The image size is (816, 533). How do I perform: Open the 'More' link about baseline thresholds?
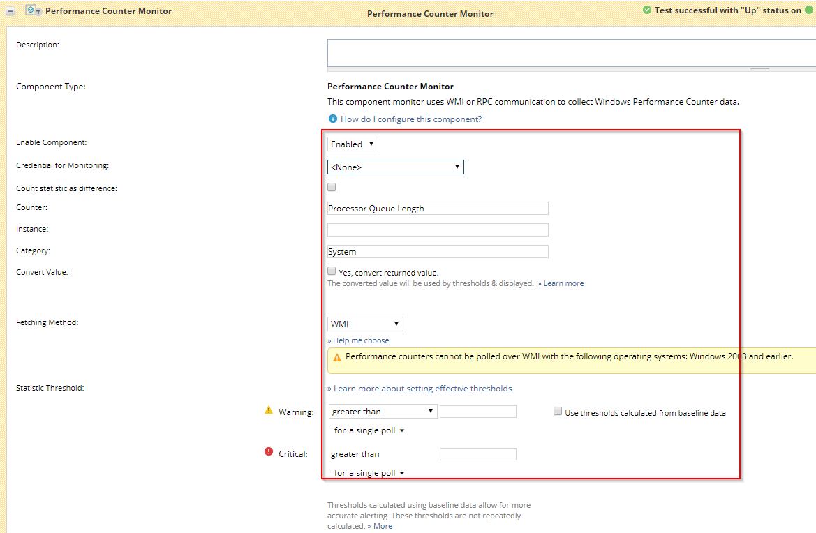pos(383,526)
